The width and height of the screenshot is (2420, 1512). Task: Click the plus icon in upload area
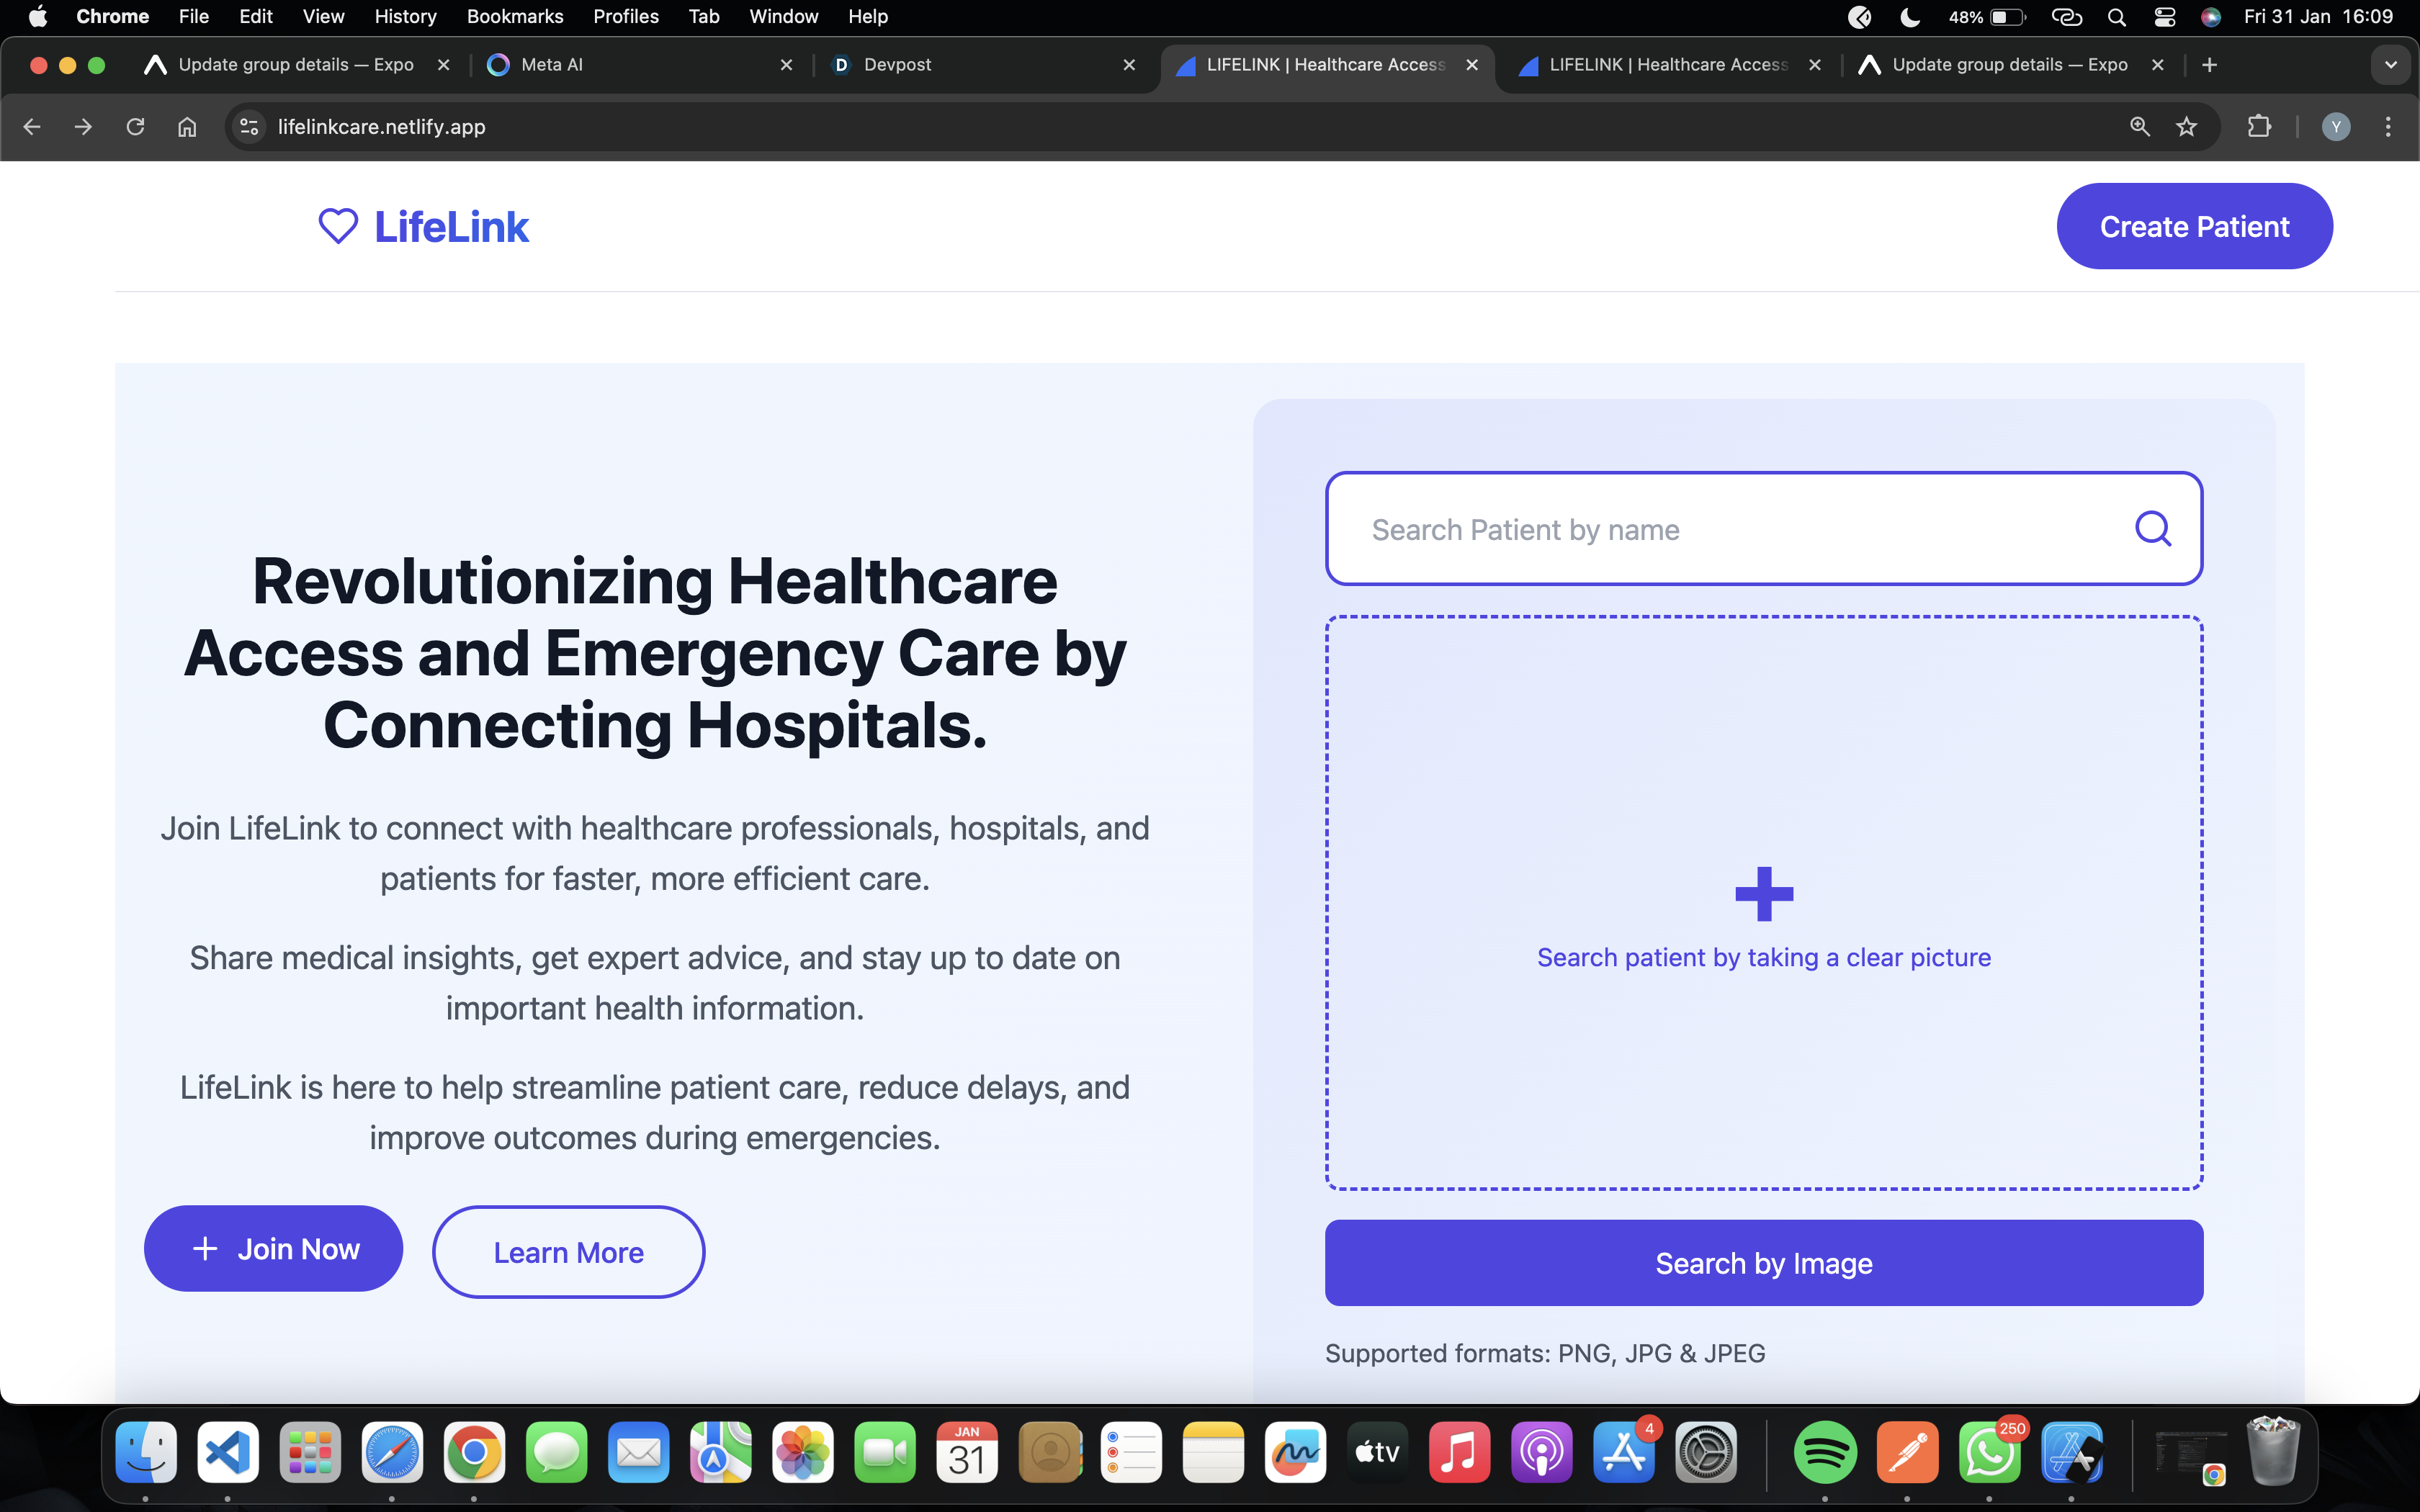[1763, 893]
